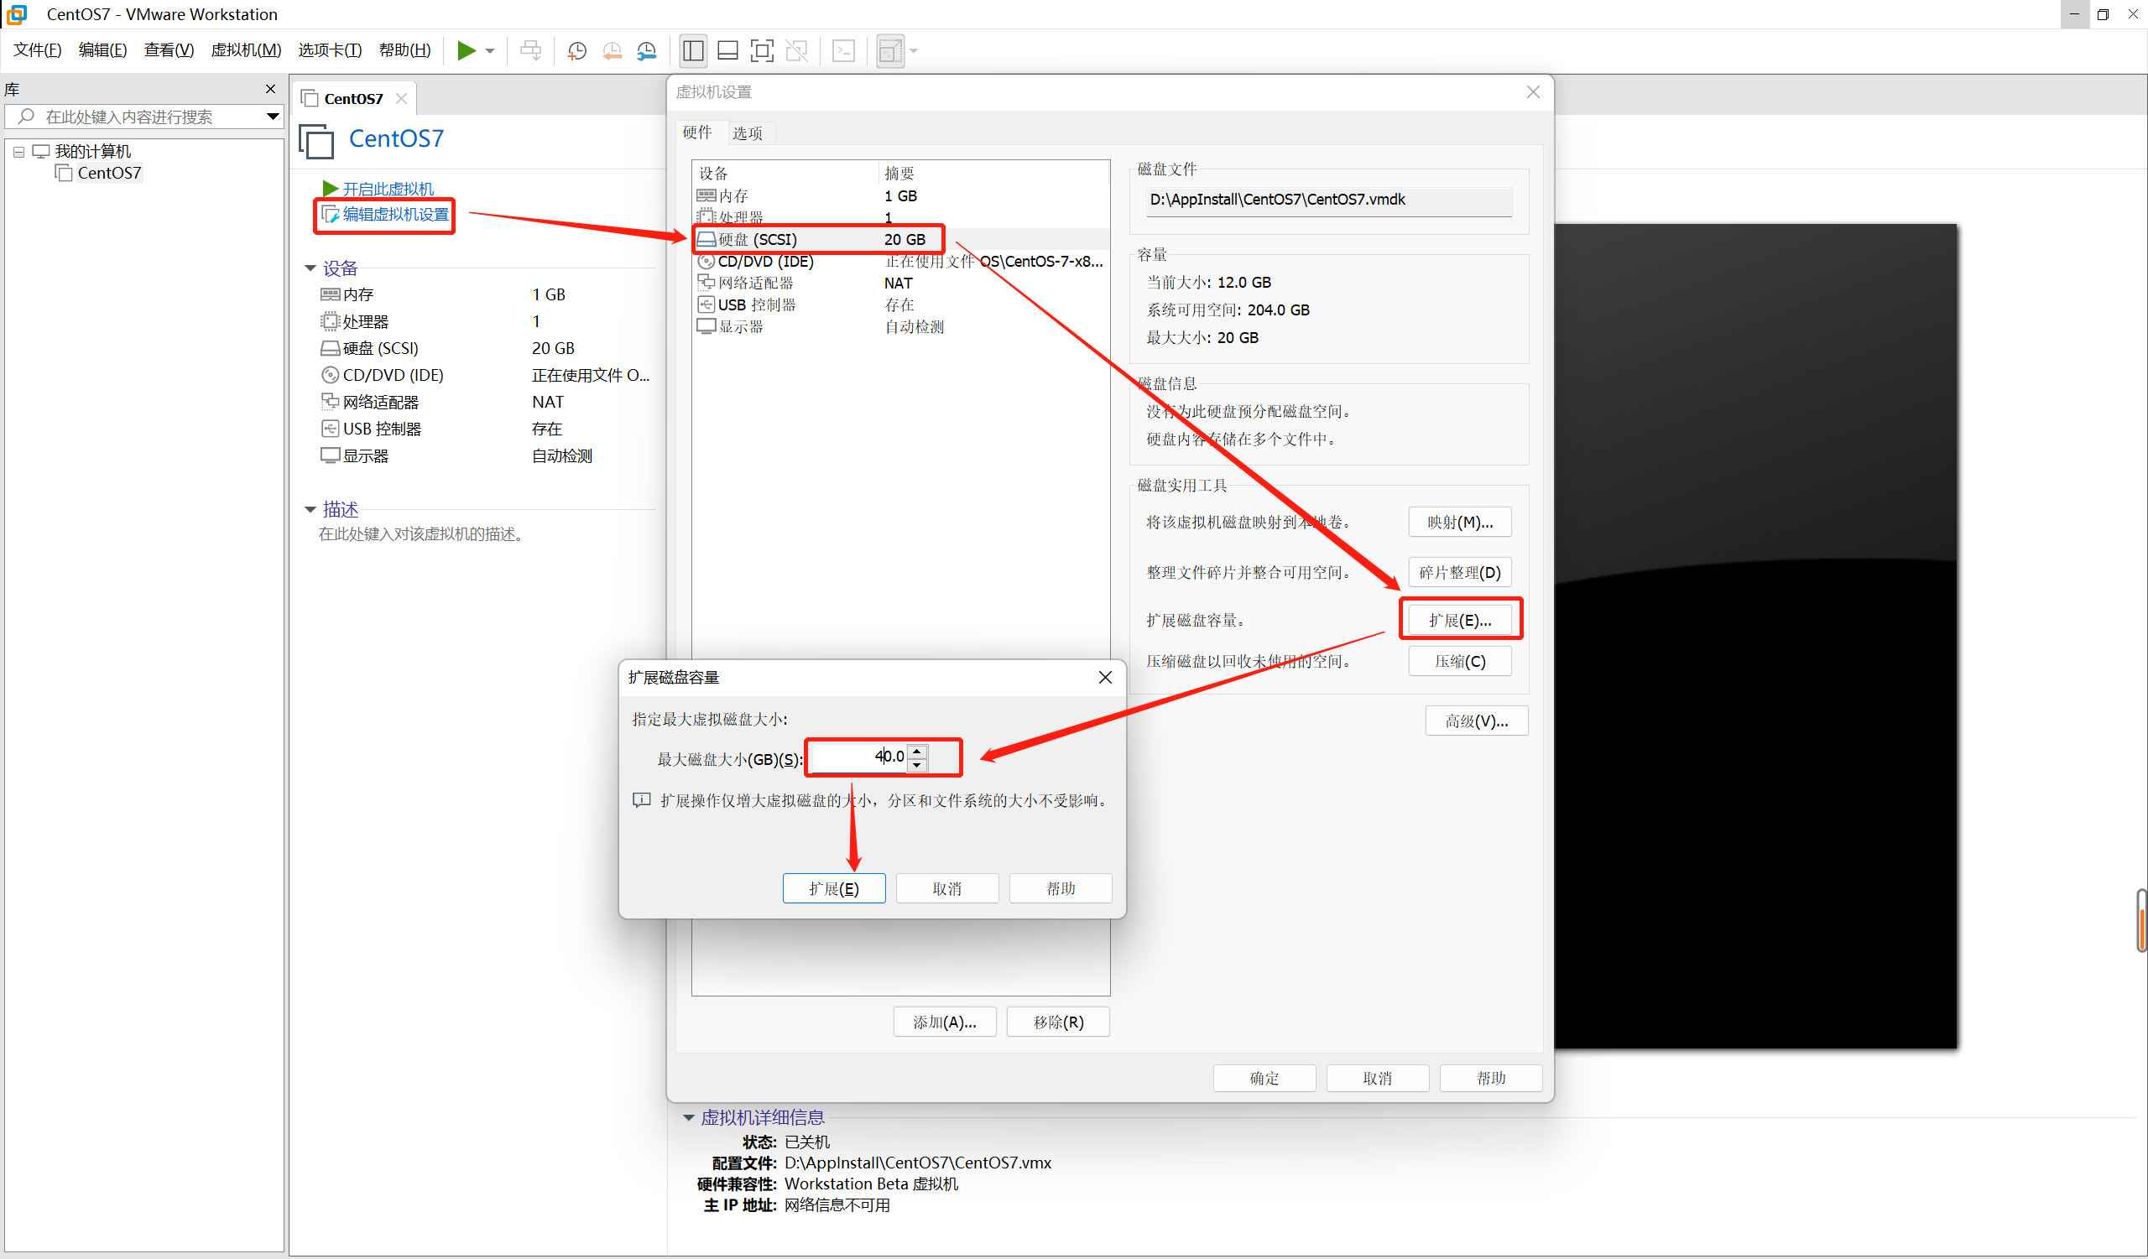Increase disk size with the up stepper

[917, 751]
